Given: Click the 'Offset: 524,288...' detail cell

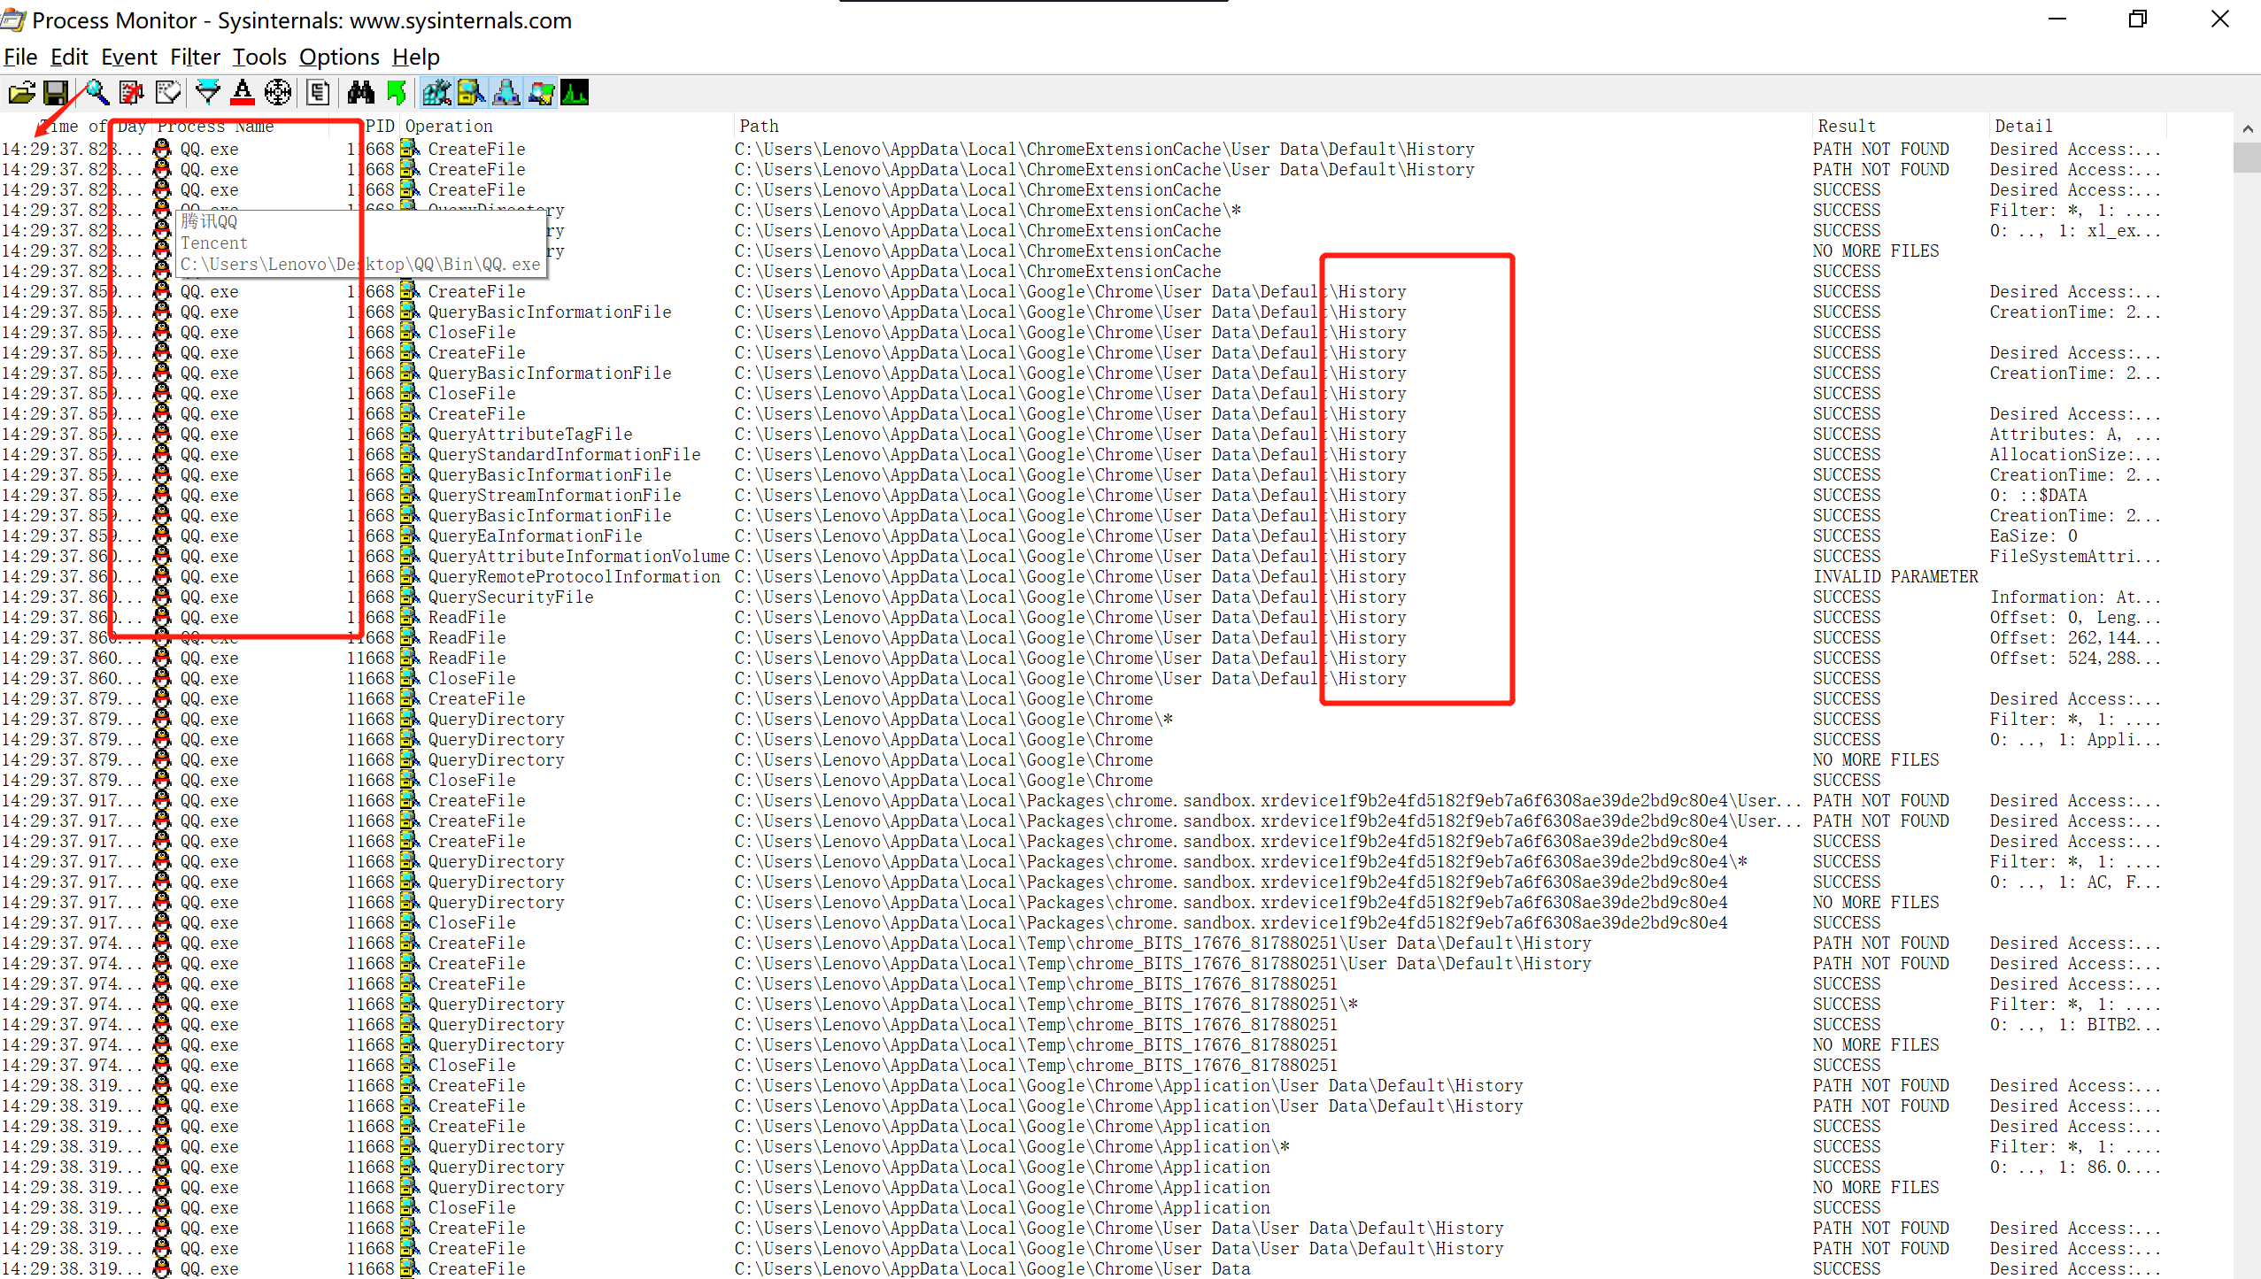Looking at the screenshot, I should pos(2075,659).
